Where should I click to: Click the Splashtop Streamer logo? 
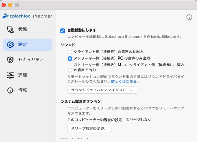(27, 16)
